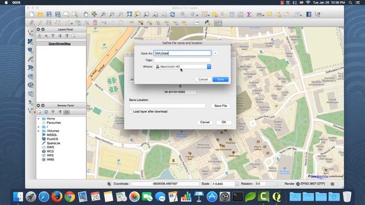Open Terminal from the Dock
The width and height of the screenshot is (365, 205).
tap(238, 196)
